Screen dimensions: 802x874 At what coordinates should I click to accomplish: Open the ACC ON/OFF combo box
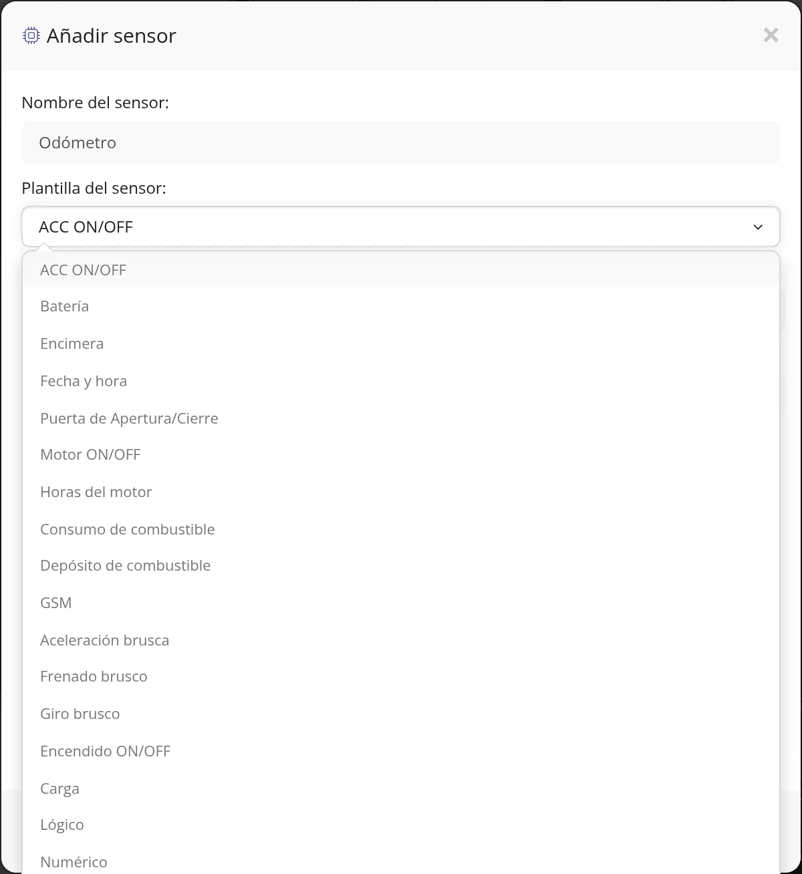401,227
